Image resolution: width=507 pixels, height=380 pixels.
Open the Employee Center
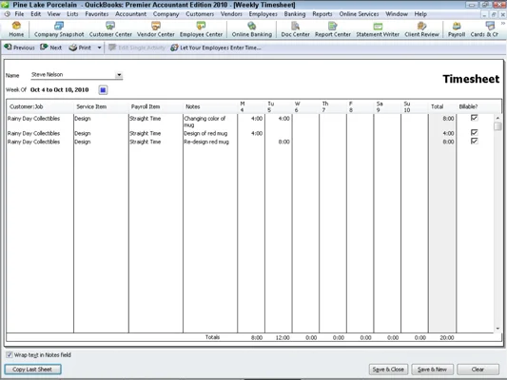(201, 29)
